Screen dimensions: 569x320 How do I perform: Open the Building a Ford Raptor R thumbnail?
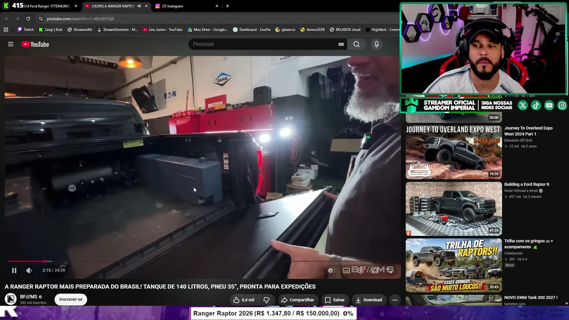[x=454, y=208]
